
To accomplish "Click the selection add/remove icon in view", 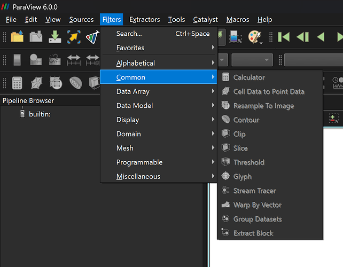I will point(333,119).
